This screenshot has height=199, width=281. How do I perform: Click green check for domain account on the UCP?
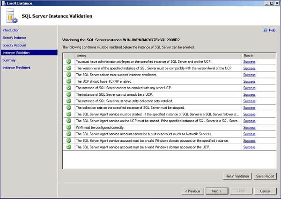[69, 147]
